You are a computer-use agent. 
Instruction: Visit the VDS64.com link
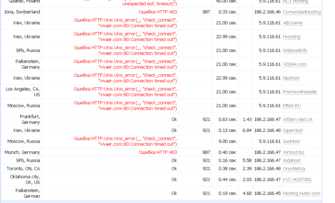coord(295,64)
